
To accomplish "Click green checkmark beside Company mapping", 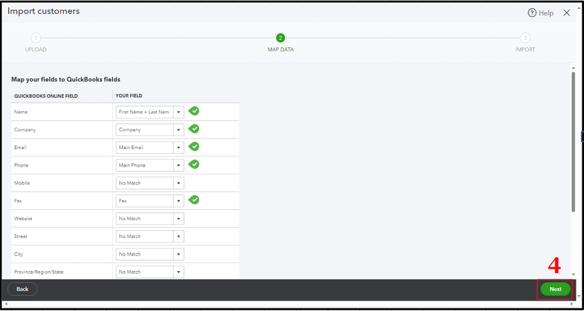I will pos(193,129).
